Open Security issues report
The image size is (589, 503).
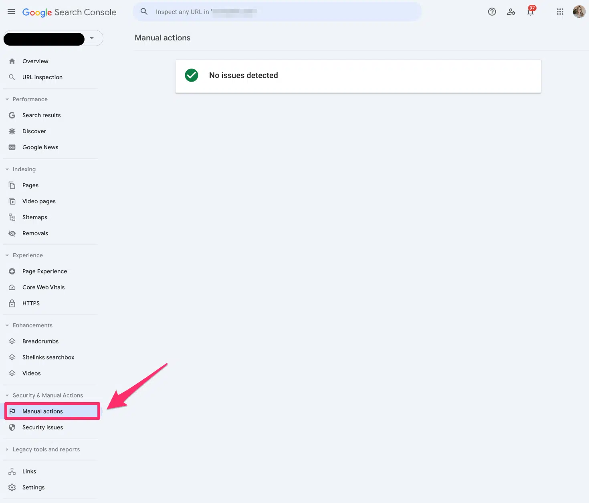43,427
